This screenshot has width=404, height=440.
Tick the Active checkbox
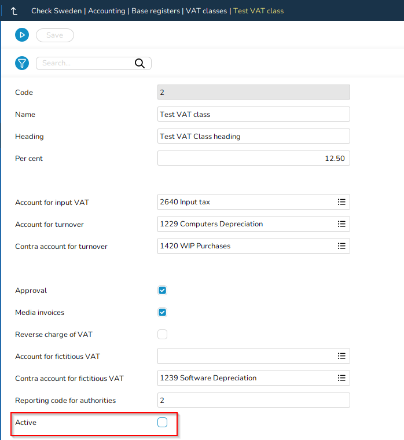(x=163, y=423)
